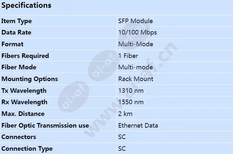Select the Item Type label
Screen dimensions: 233x154
coord(17,21)
